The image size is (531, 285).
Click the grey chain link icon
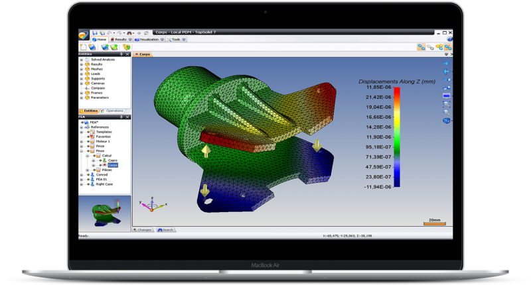pyautogui.click(x=430, y=47)
